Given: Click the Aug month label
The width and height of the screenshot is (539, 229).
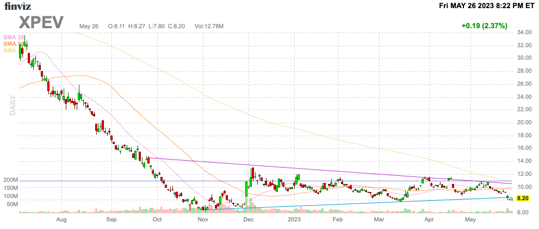Looking at the screenshot, I should (x=61, y=219).
